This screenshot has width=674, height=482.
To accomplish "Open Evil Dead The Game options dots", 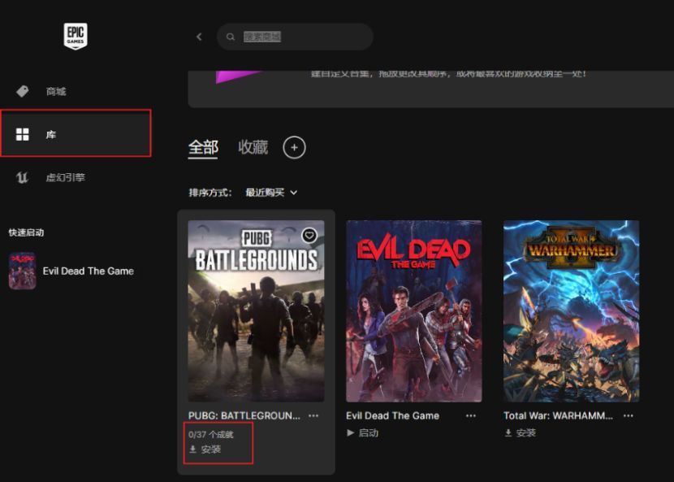I will pyautogui.click(x=471, y=415).
